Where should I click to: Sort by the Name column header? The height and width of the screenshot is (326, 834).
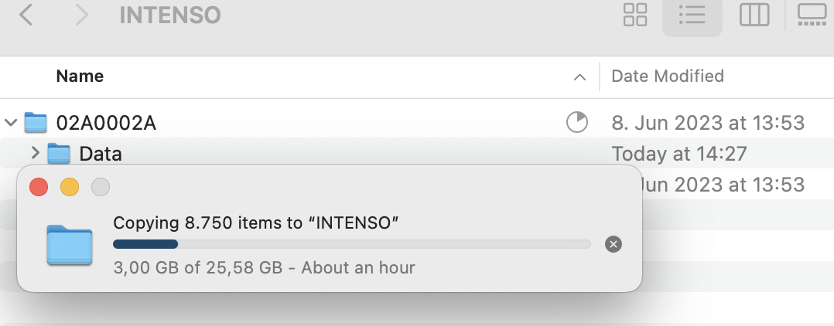click(x=80, y=76)
